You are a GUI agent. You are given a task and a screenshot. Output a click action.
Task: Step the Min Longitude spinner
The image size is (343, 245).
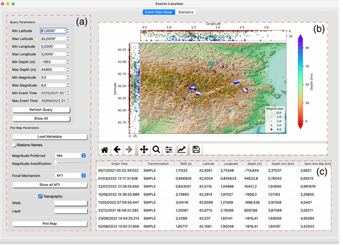(68, 46)
